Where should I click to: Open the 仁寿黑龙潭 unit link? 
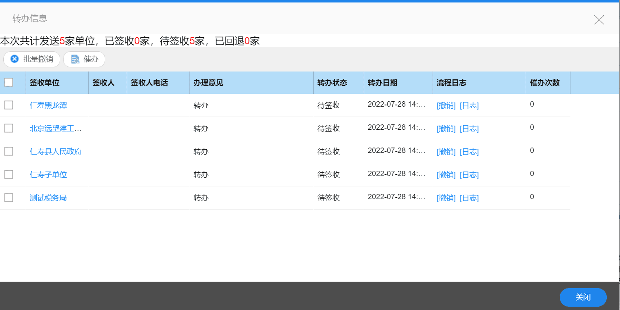point(48,105)
